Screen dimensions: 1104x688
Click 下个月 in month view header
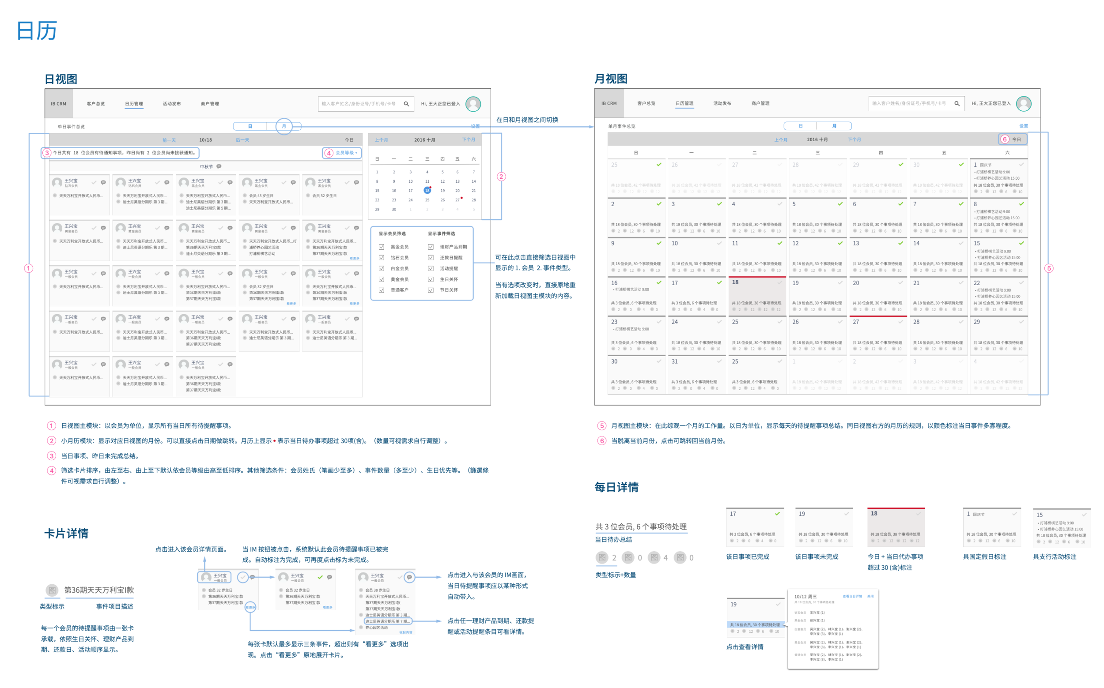click(x=854, y=140)
